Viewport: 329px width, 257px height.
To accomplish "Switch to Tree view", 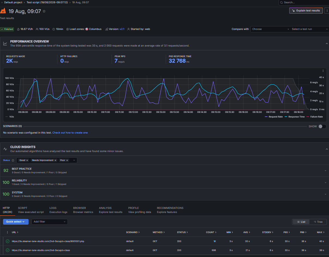I will (318, 222).
